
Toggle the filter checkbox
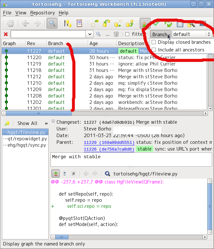[127, 34]
